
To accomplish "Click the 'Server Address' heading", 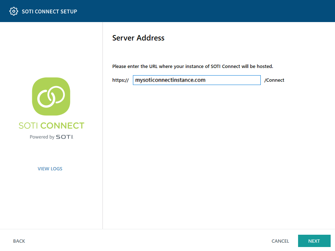I will coord(138,38).
